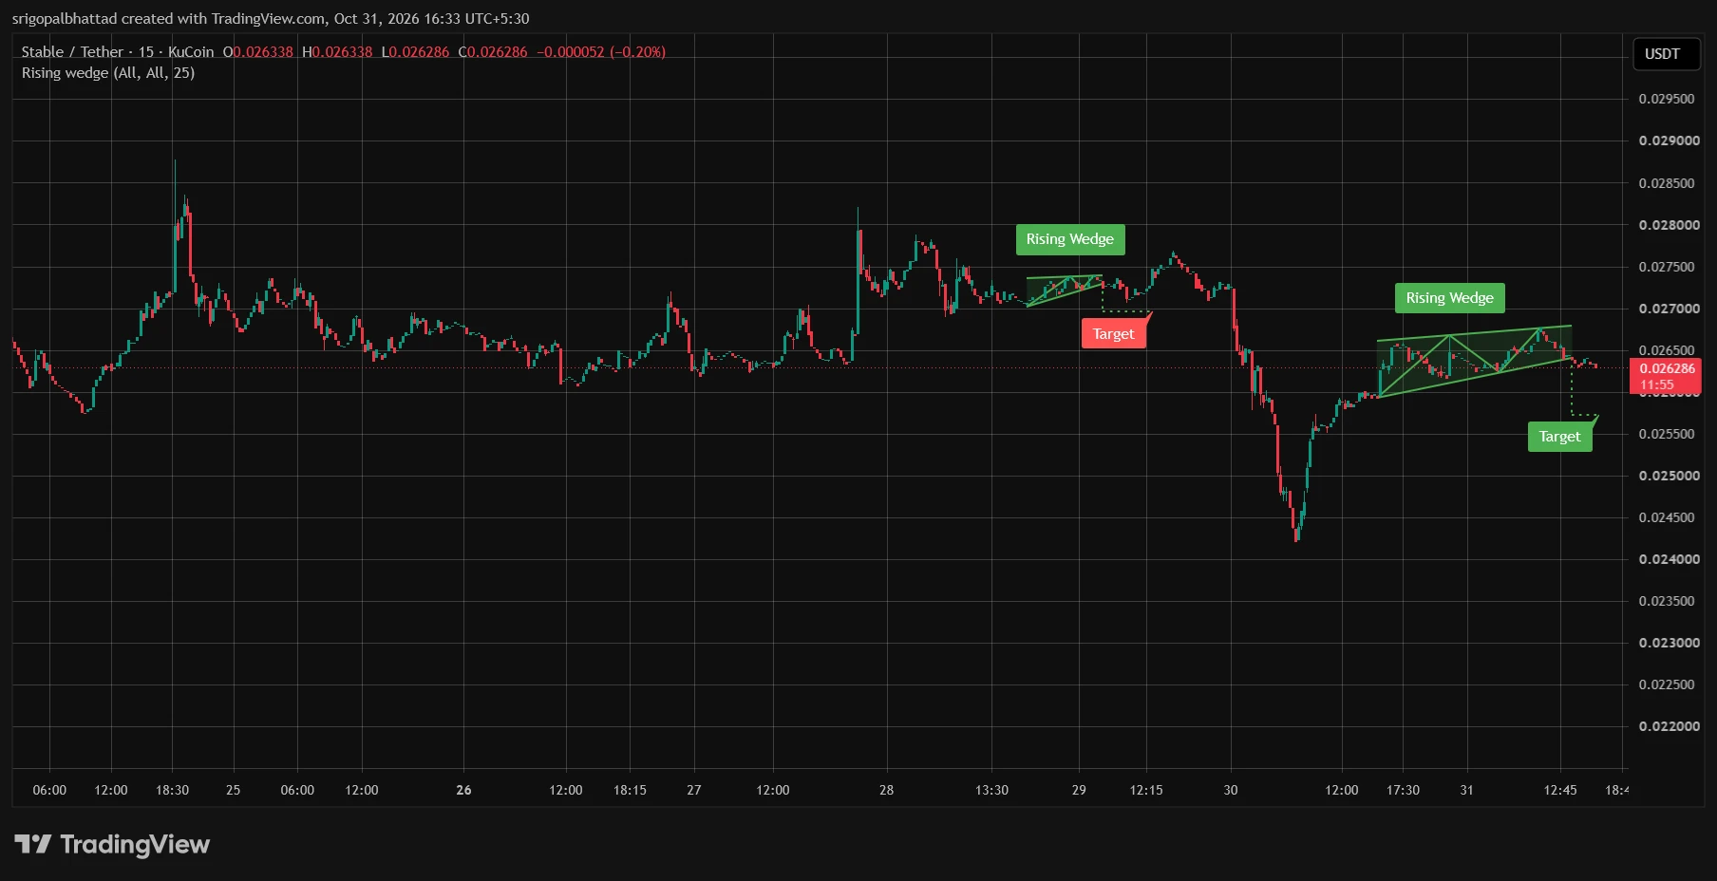The width and height of the screenshot is (1717, 881).
Task: Click the 0.027000 price axis label
Action: (1669, 309)
